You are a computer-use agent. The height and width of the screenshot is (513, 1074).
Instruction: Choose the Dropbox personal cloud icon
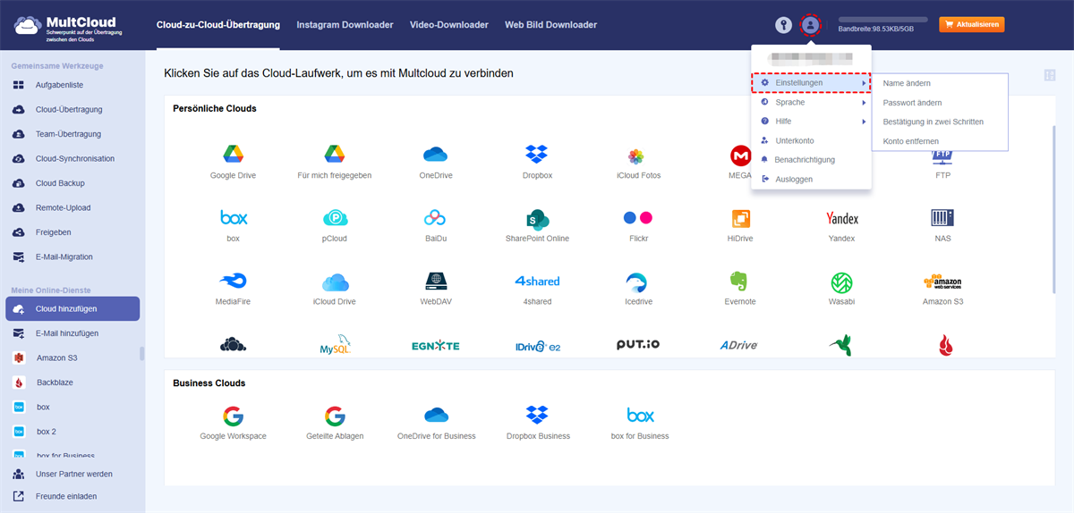tap(537, 154)
